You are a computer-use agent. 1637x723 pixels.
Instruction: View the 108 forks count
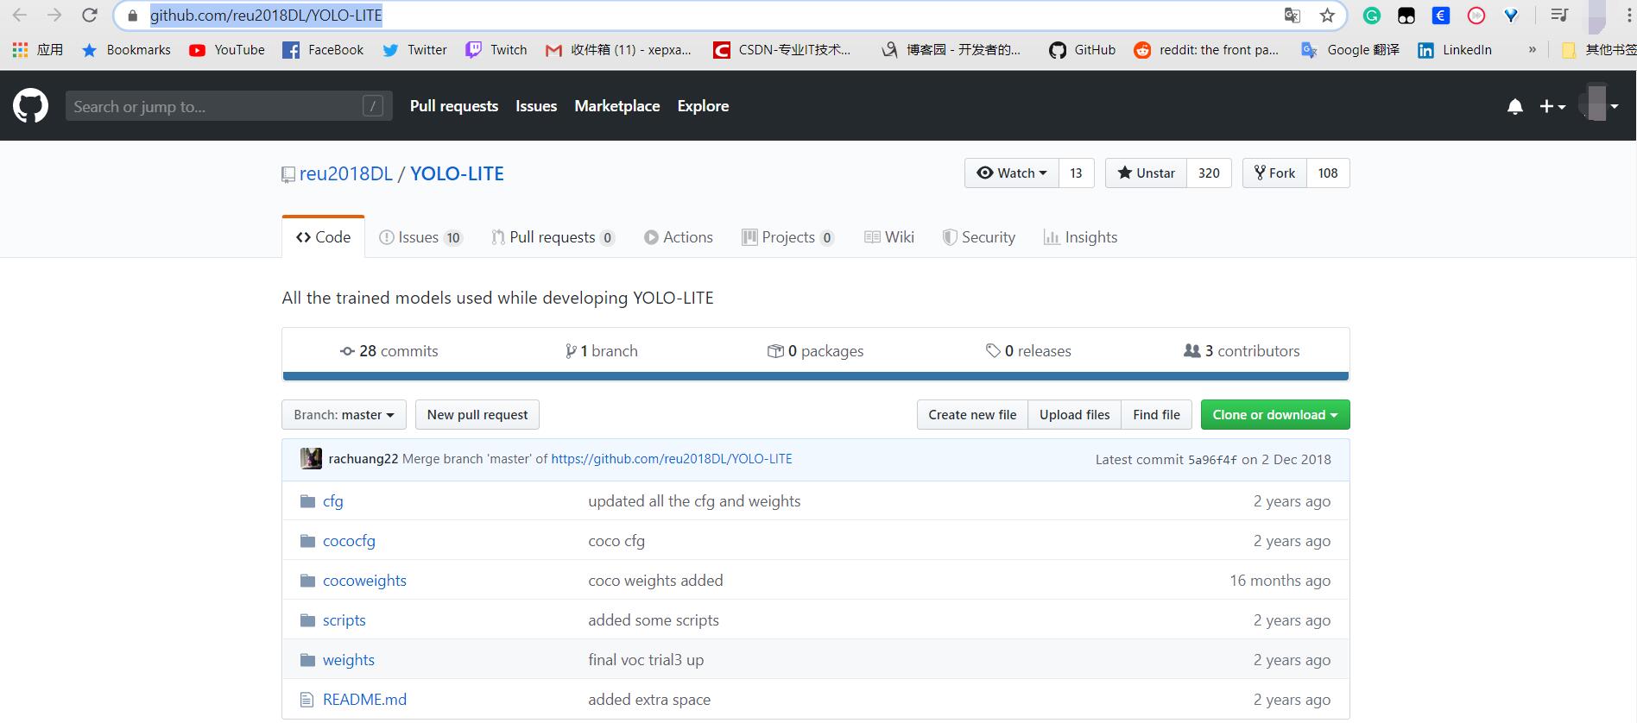coord(1328,173)
